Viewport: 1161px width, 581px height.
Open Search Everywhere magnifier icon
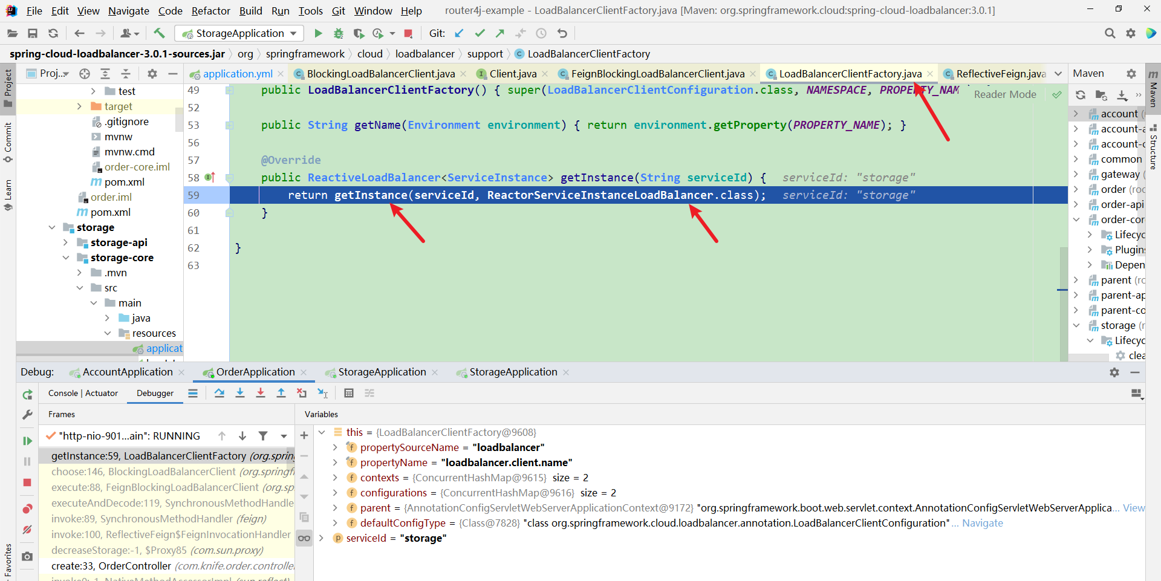point(1110,33)
